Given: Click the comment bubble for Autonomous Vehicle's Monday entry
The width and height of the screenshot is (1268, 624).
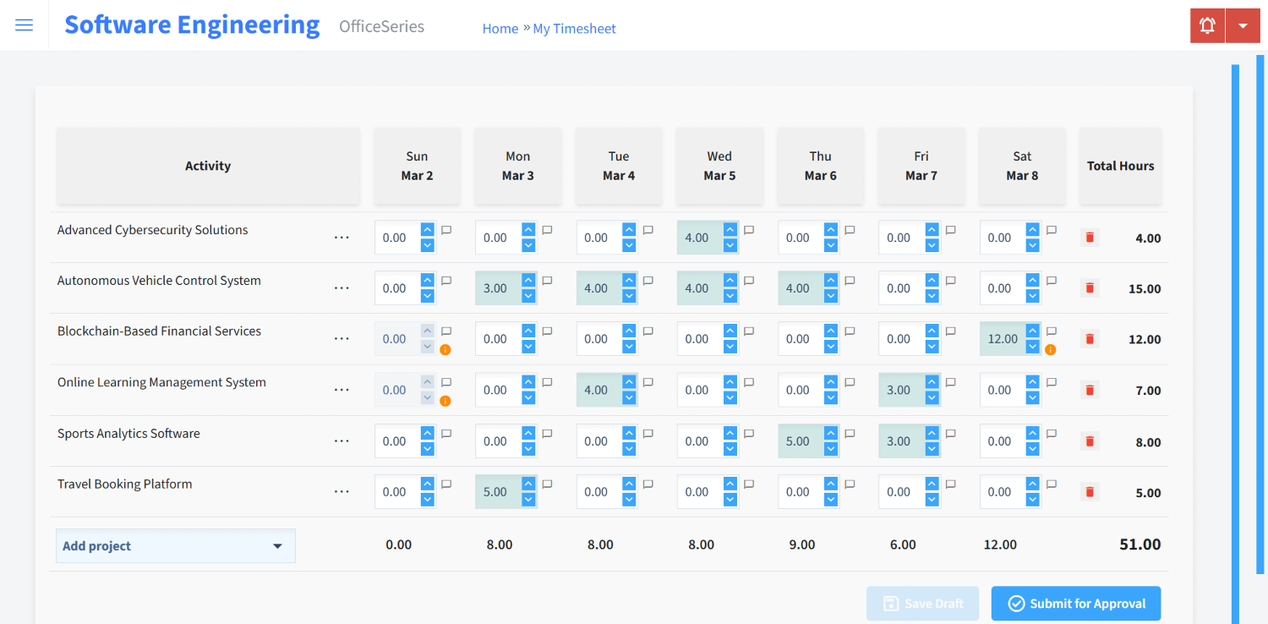Looking at the screenshot, I should [x=546, y=280].
